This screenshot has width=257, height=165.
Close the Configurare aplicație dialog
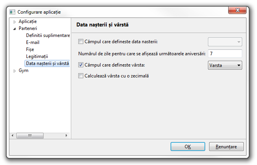237,12
